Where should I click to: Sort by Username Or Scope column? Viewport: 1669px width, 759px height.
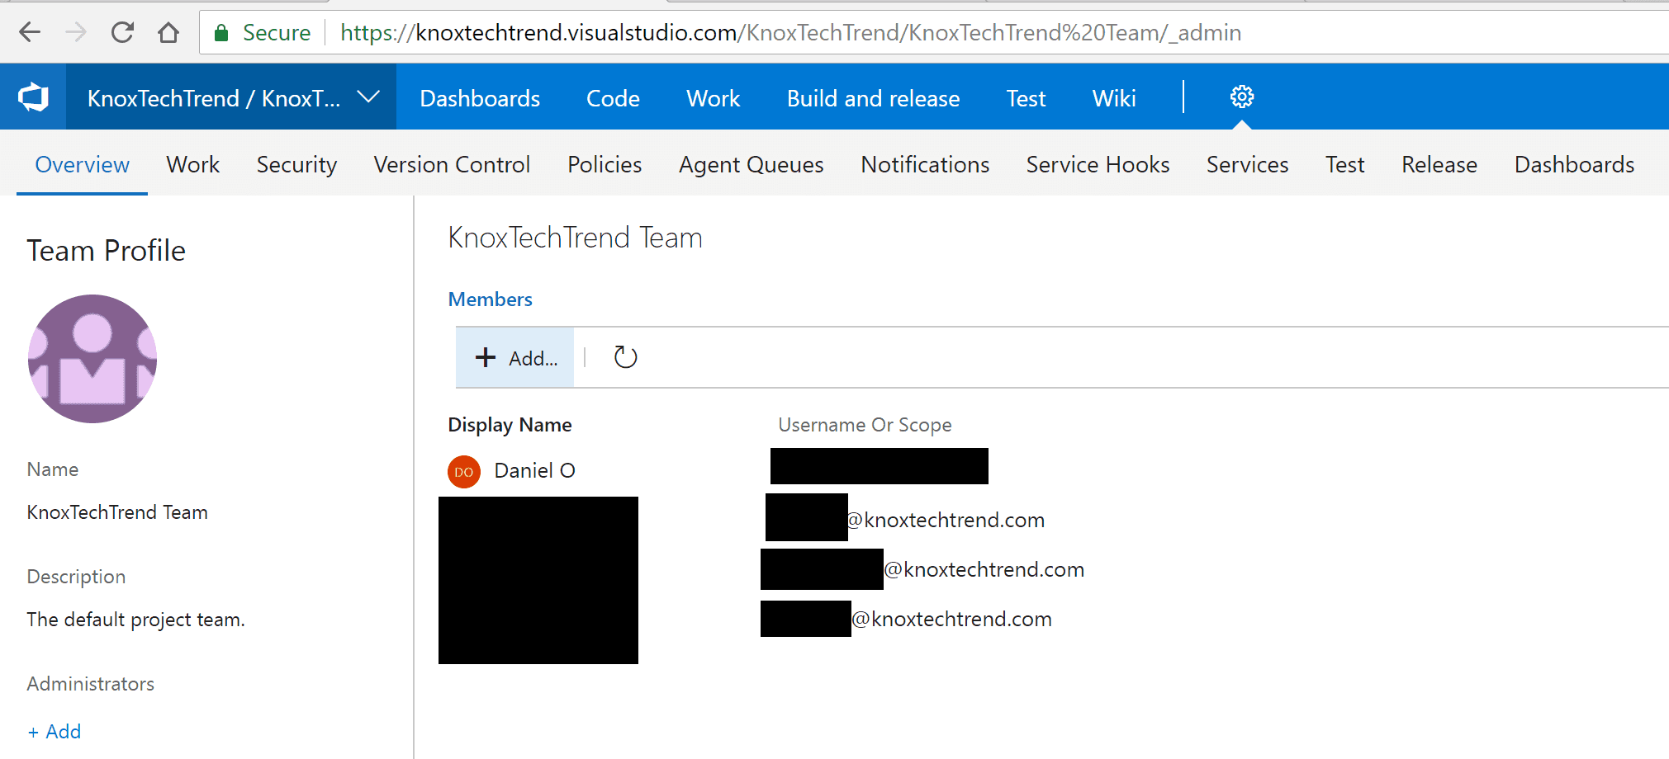tap(865, 425)
